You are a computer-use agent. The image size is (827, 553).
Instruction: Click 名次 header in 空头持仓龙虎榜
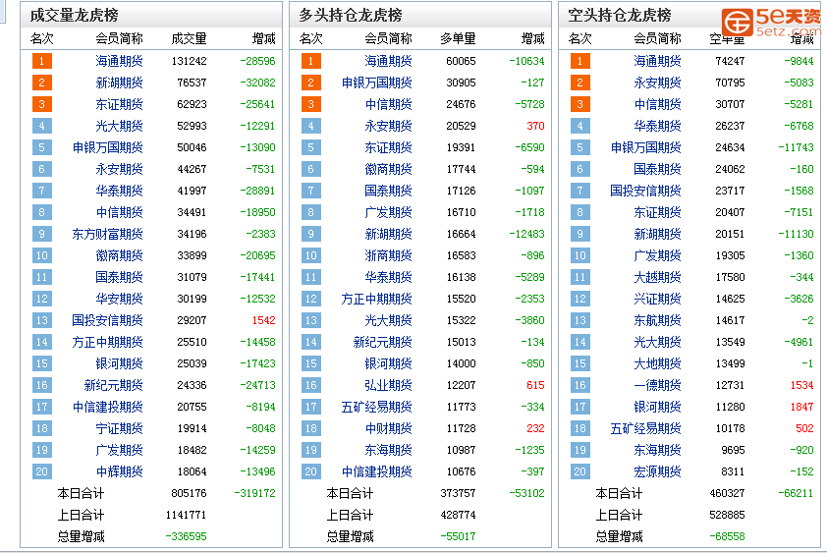click(x=580, y=39)
